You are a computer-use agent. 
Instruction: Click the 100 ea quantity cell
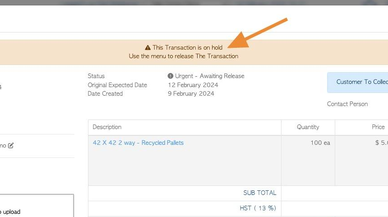pos(320,143)
